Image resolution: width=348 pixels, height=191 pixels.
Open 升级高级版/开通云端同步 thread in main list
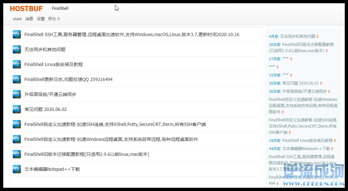tap(50, 94)
